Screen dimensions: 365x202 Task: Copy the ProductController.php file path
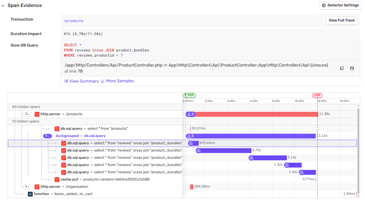342,68
